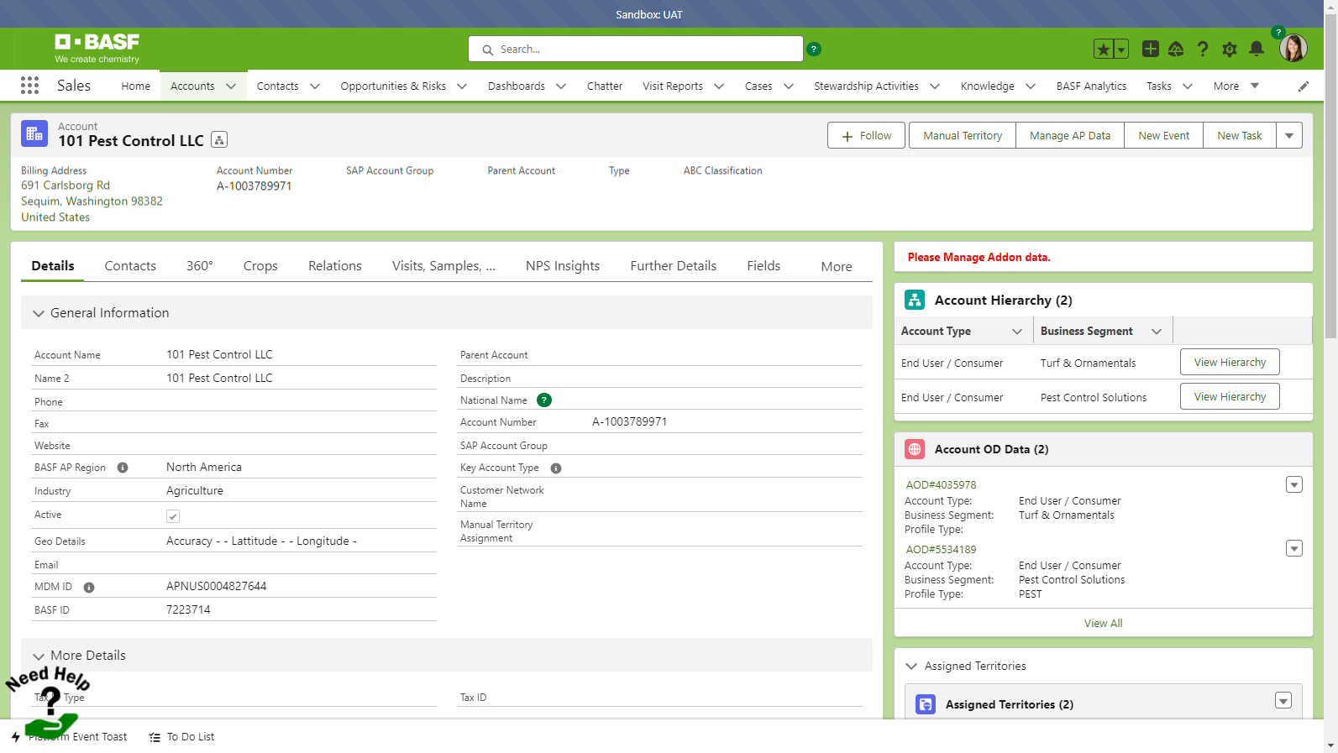Open the To Do List utility

click(182, 737)
